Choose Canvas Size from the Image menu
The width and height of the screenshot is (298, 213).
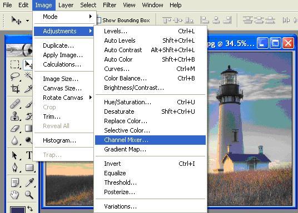(64, 88)
